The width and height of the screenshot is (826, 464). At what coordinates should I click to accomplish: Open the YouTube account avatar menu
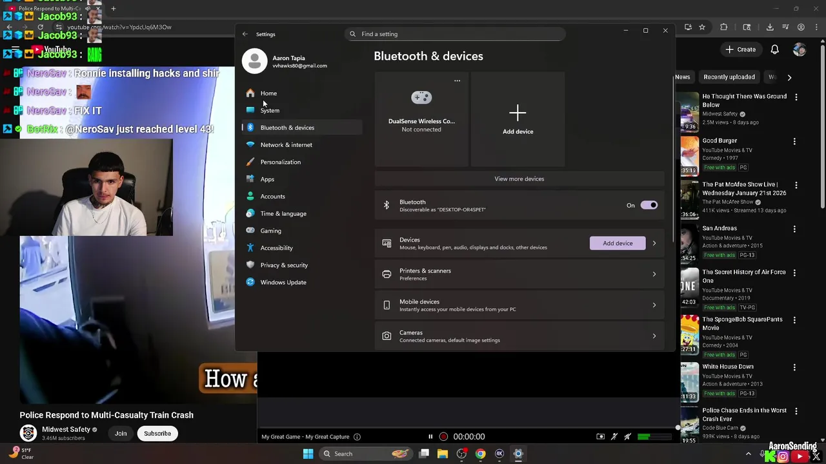[x=800, y=50]
